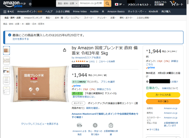Open the search category dropdown
The height and width of the screenshot is (138, 189).
[67, 4]
